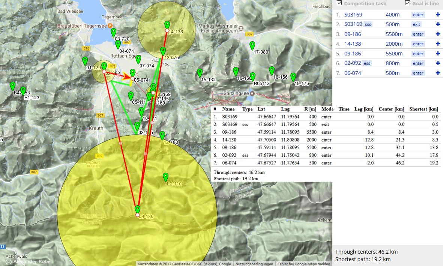Select the 18-156 waypoint pin
Viewport: 443px width, 266px height.
tap(272, 70)
